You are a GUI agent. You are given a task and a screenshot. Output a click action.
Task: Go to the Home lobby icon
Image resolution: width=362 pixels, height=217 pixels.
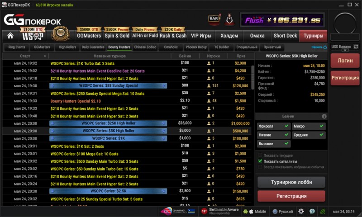pos(11,36)
